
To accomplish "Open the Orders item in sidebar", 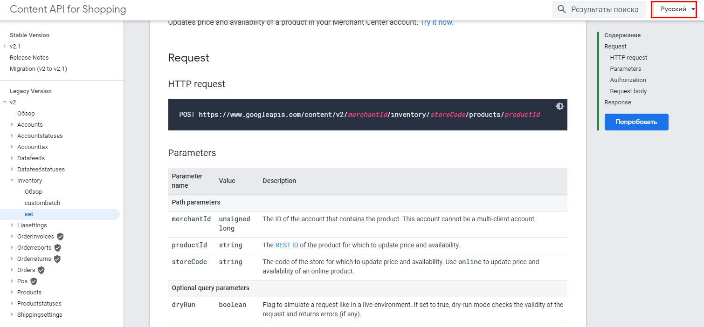I will click(26, 270).
